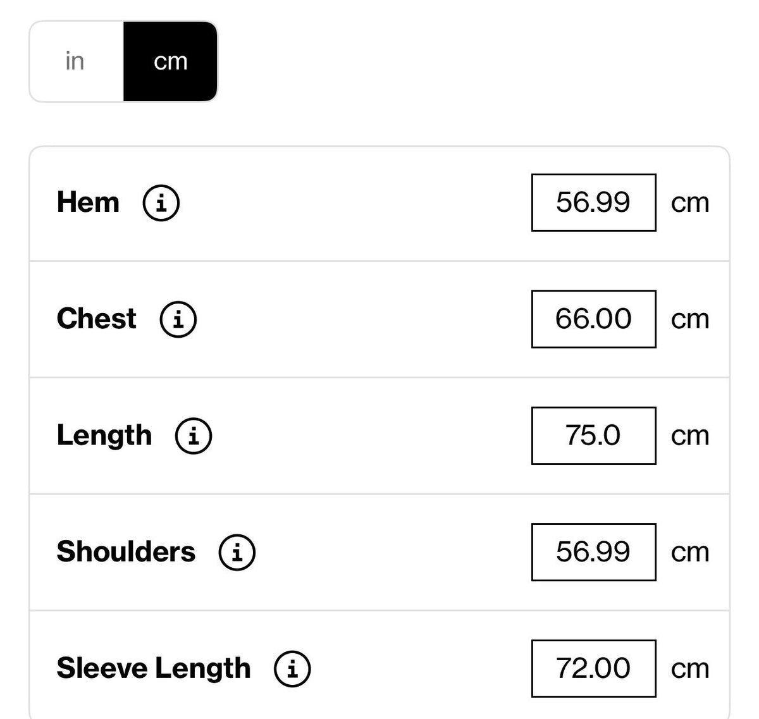
Task: Click the Hem value field 56.99
Action: click(x=593, y=202)
